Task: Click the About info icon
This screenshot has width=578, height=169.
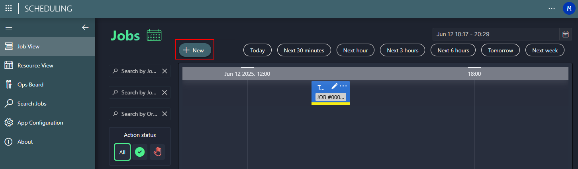Action: (9, 142)
